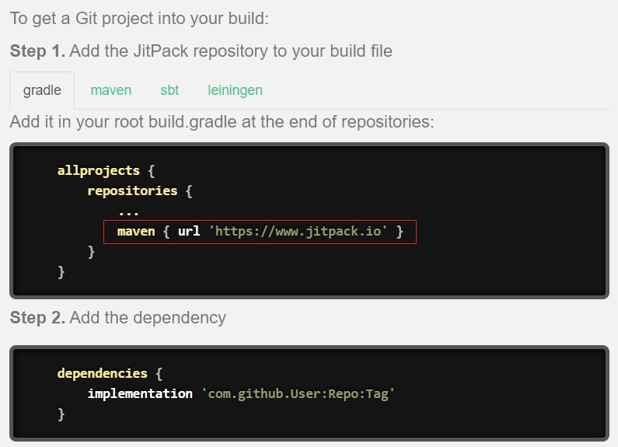
Task: Click 'Add it in your root build.gradle' sentence
Action: pyautogui.click(x=222, y=121)
